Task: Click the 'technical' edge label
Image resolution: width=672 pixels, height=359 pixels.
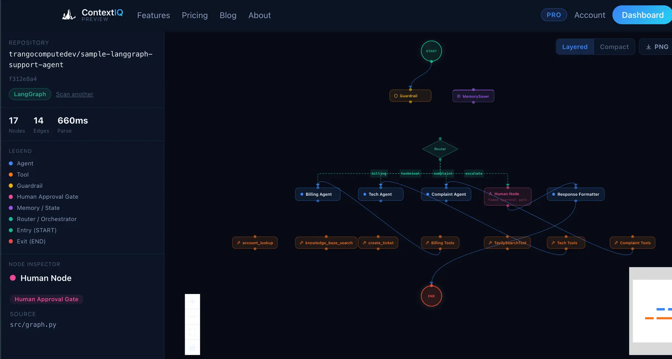Action: click(410, 173)
